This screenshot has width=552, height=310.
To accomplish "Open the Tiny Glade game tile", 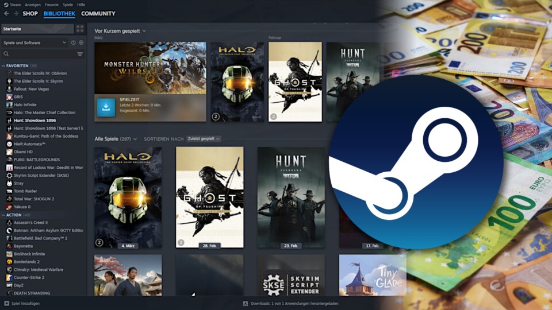I will tap(373, 275).
